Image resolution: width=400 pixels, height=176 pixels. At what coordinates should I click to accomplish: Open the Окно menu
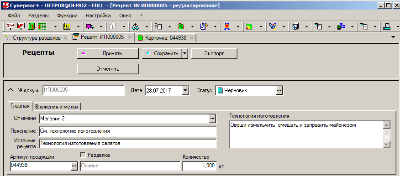pos(125,16)
